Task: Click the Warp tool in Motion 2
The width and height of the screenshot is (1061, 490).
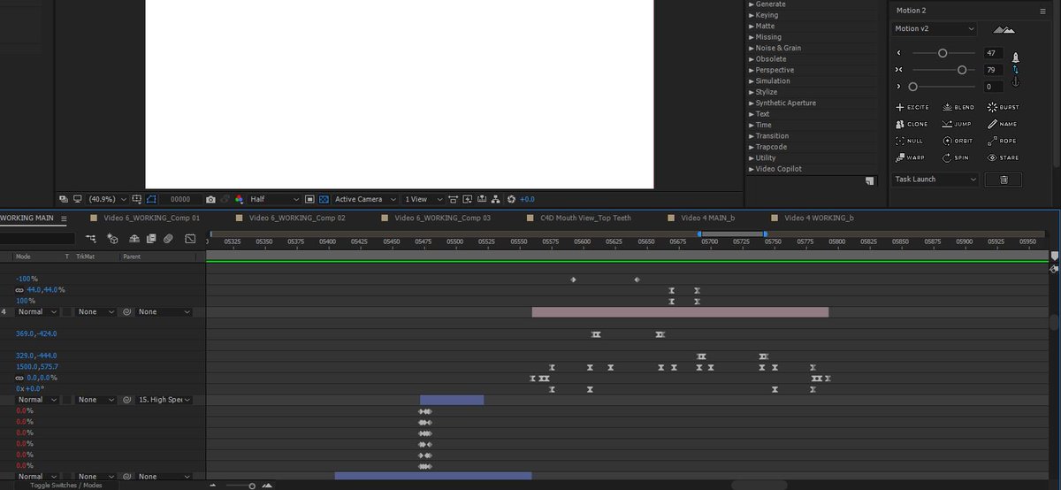Action: click(x=912, y=157)
